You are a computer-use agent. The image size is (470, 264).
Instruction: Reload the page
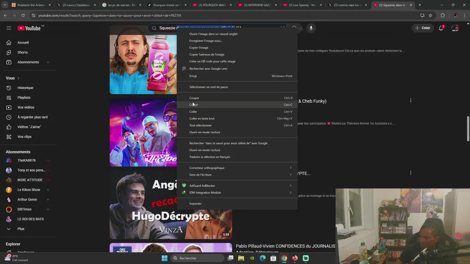[23, 15]
